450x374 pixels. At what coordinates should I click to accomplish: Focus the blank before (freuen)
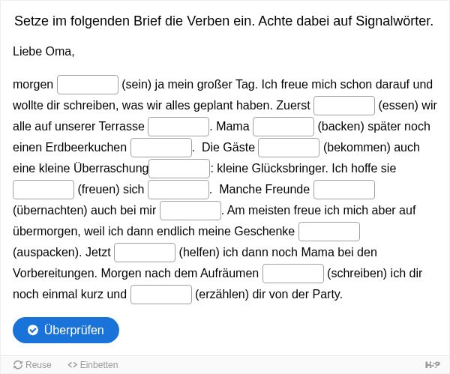pos(43,190)
